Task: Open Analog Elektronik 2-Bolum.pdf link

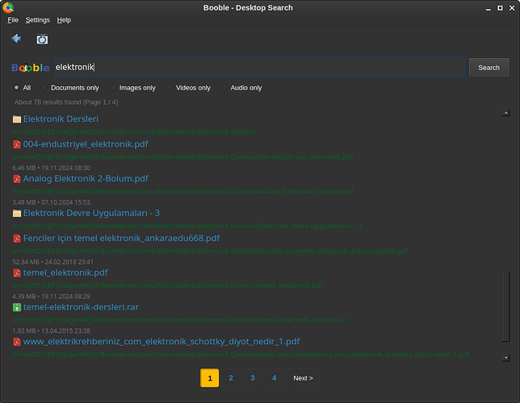Action: click(x=86, y=178)
